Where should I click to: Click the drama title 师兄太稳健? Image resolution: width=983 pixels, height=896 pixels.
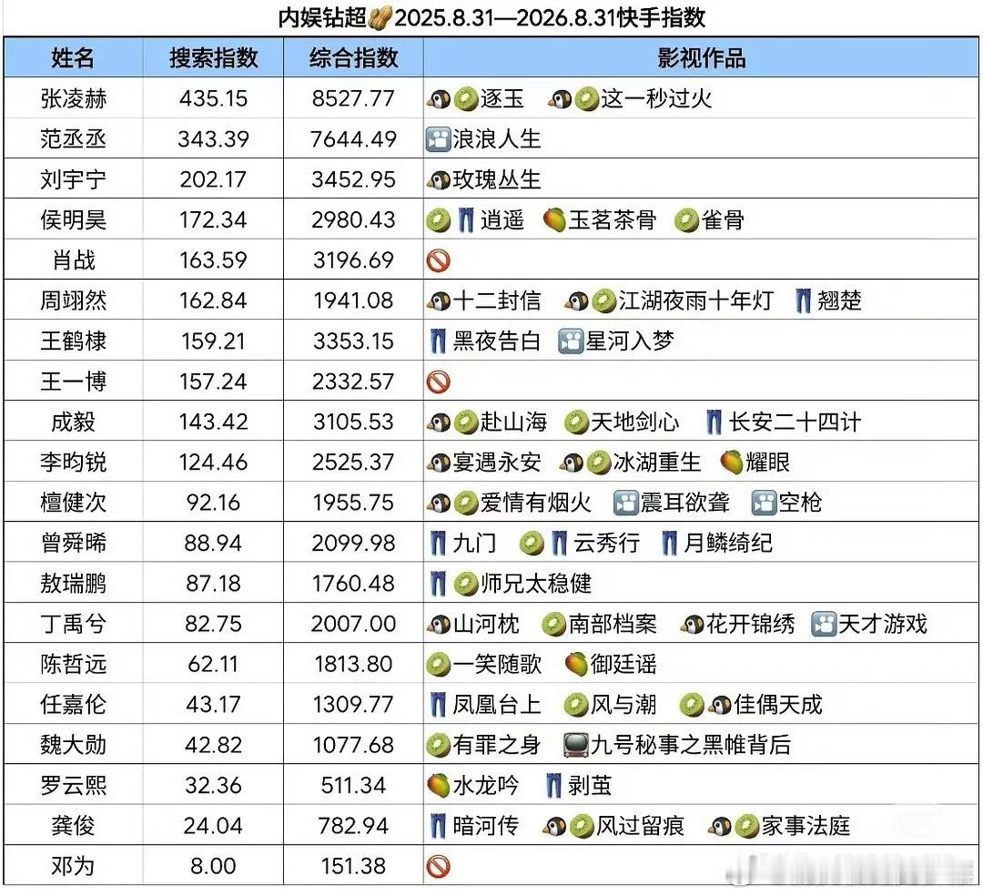coord(536,584)
